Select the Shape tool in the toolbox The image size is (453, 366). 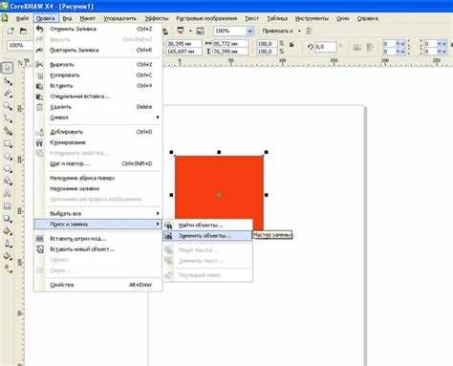[8, 81]
